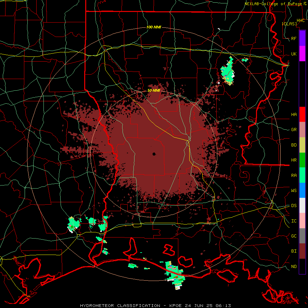308x308 pixels.
Task: Click the DS legend label
Action: [294, 206]
